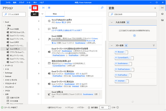This screenshot has height=111, width=166.
Task: Select Excel の保存 action in list
Action: pyautogui.click(x=13, y=42)
